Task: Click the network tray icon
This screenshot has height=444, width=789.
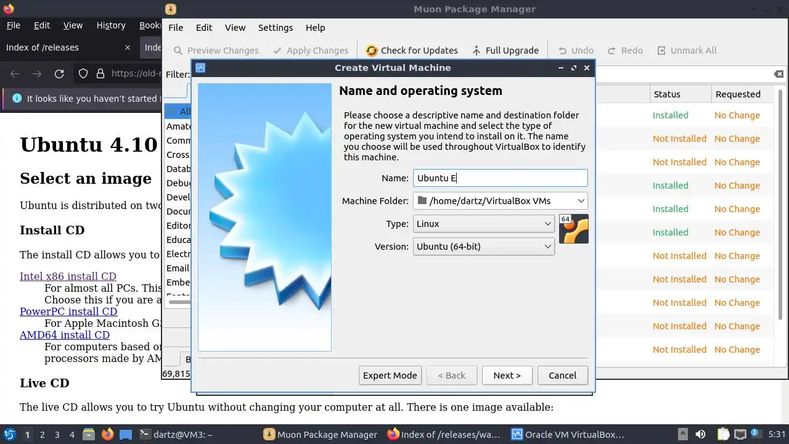Action: (740, 434)
